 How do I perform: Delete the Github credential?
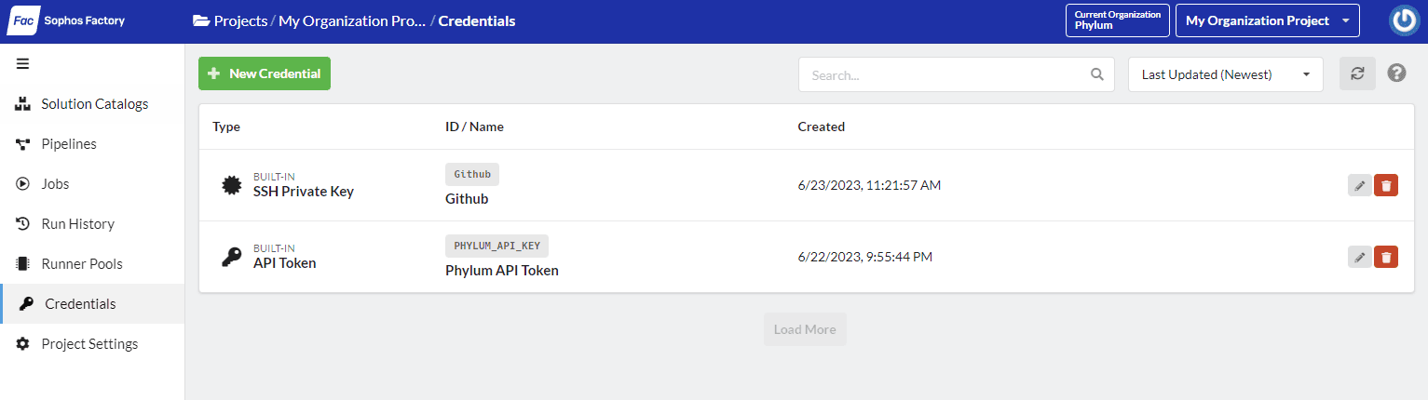[x=1386, y=185]
